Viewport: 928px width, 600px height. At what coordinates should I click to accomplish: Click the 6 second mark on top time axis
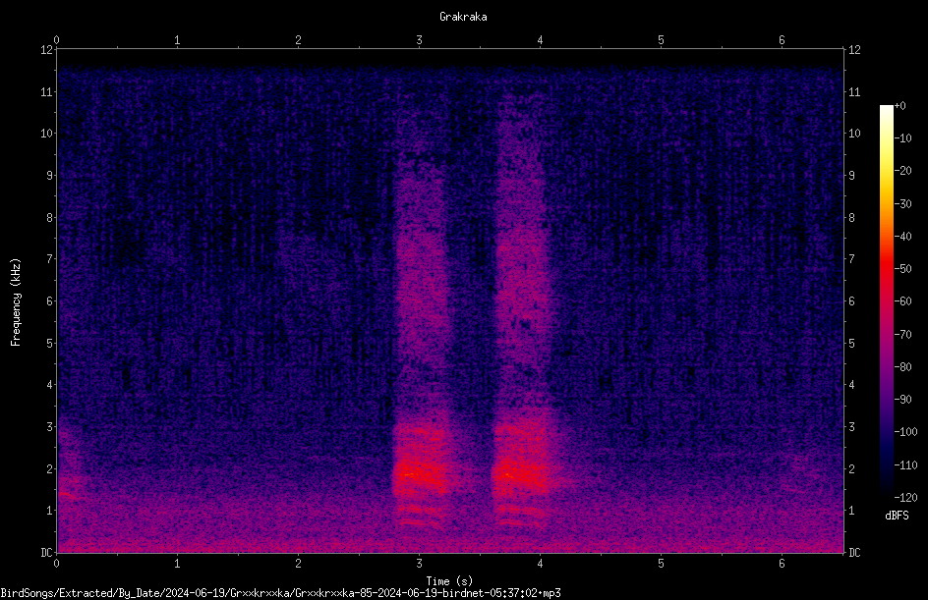(x=782, y=40)
